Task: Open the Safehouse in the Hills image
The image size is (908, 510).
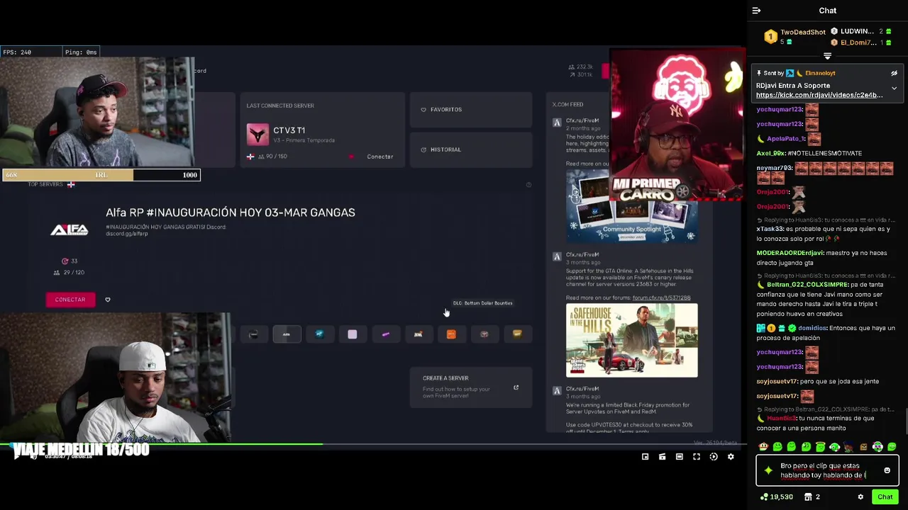Action: pos(631,340)
